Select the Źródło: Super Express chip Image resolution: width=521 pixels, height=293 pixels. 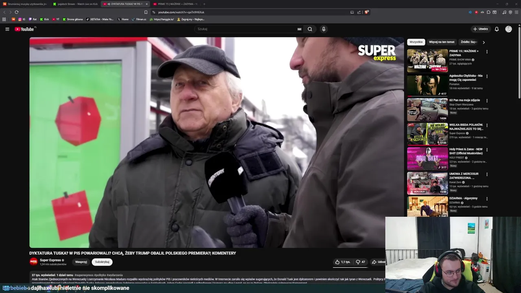click(469, 42)
